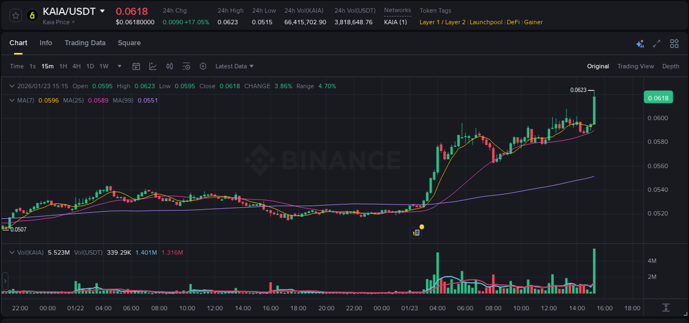
Task: Open the Latest Data dropdown
Action: [x=234, y=66]
